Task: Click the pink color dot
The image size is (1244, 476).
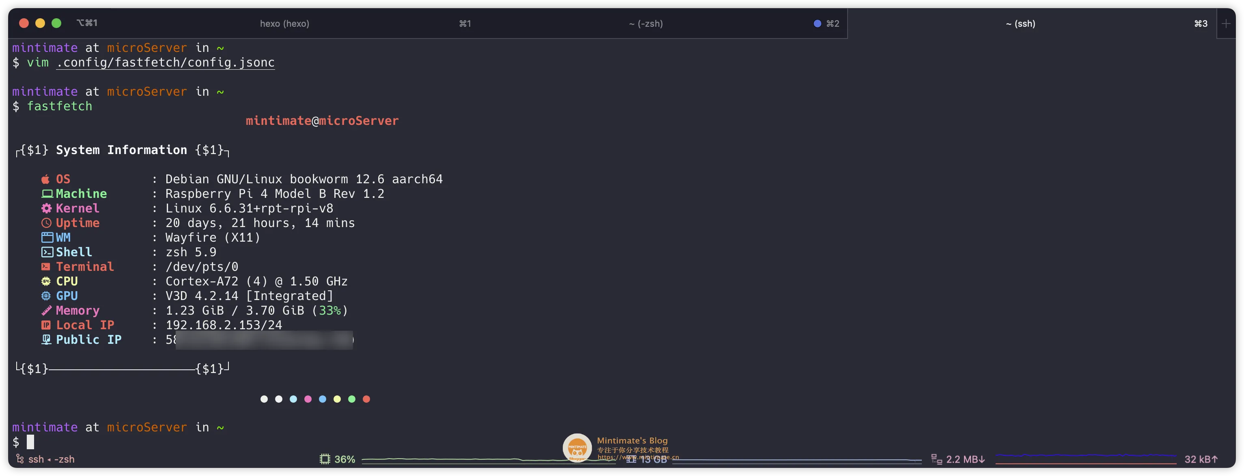Action: (x=308, y=399)
